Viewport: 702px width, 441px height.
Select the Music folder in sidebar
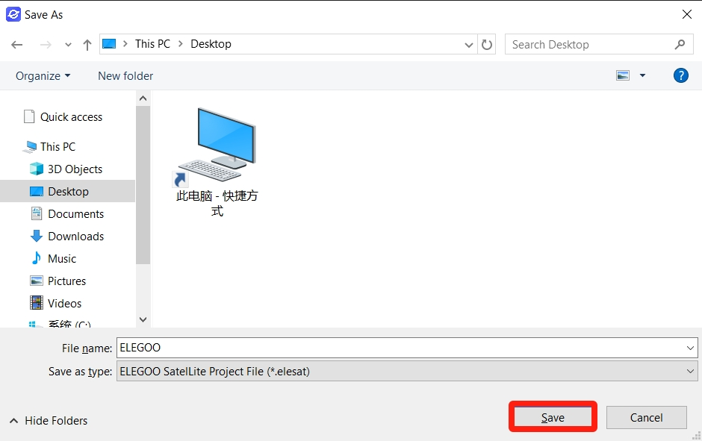click(62, 259)
